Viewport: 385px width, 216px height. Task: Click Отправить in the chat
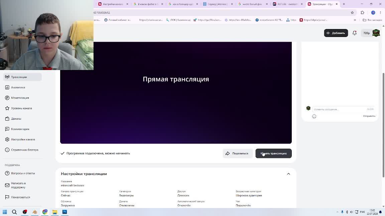point(369,116)
